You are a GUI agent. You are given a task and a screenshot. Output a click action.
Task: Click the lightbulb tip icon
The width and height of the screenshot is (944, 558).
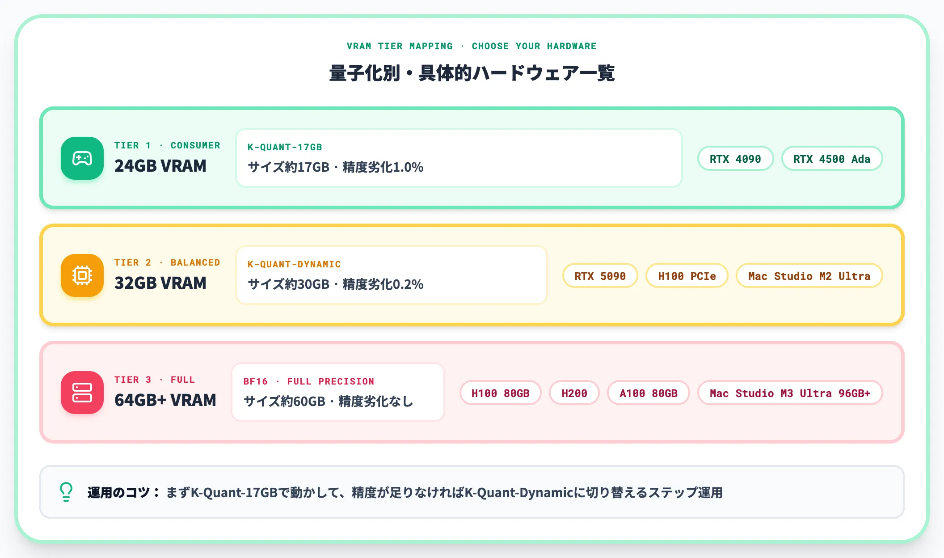pyautogui.click(x=66, y=492)
